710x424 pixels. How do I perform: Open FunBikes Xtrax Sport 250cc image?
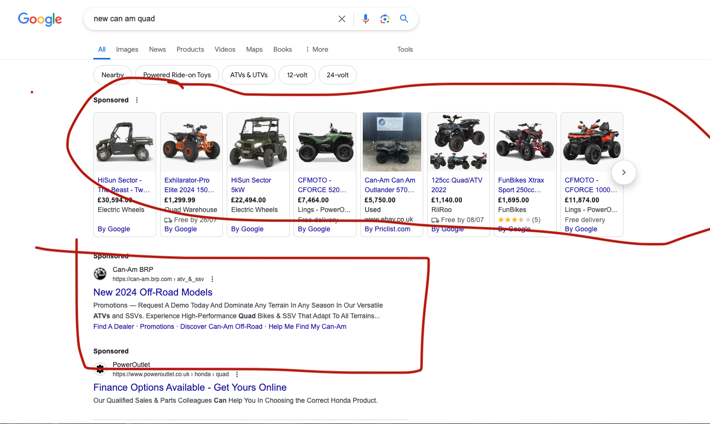(525, 142)
